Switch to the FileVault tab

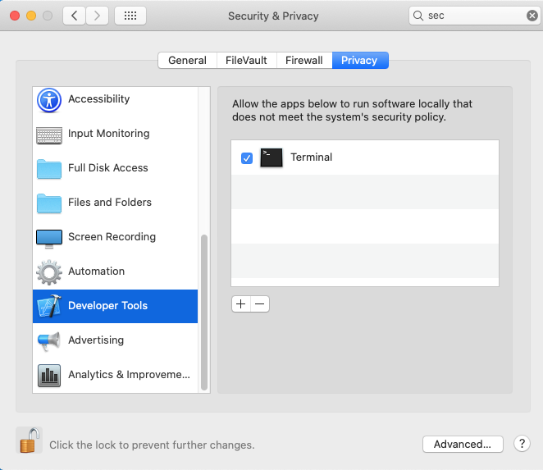[246, 60]
